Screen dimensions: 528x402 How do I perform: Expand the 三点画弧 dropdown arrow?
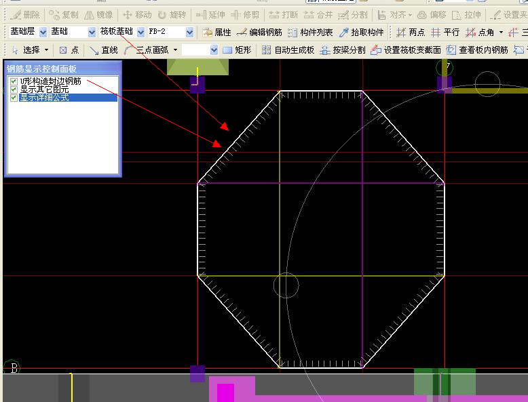tap(176, 50)
